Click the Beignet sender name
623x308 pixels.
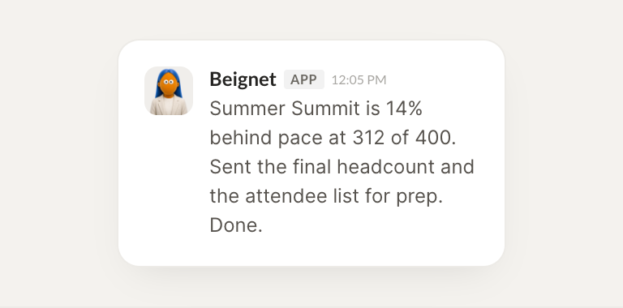pos(243,79)
